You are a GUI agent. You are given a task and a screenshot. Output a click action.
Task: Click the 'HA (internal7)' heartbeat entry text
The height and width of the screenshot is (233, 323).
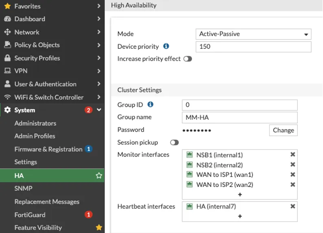(216, 207)
